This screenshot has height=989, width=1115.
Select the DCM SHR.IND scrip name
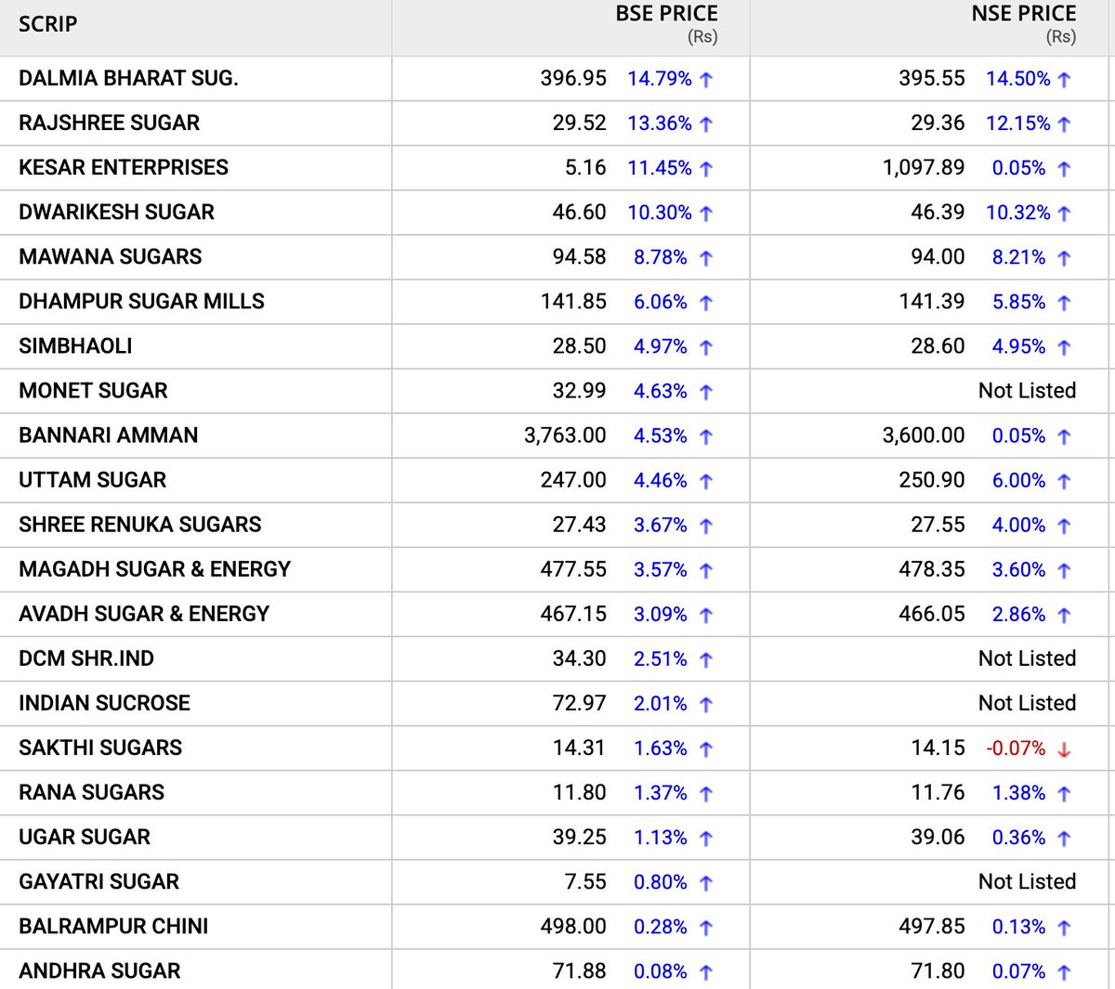(86, 657)
